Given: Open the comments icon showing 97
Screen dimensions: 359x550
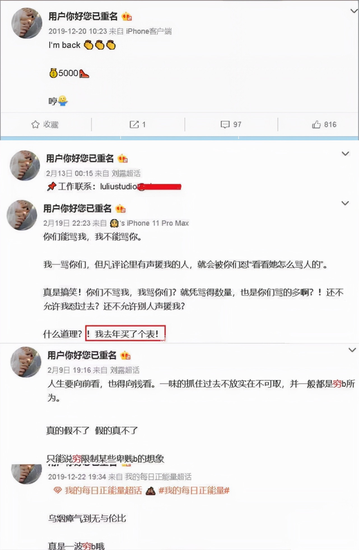Looking at the screenshot, I should click(225, 124).
